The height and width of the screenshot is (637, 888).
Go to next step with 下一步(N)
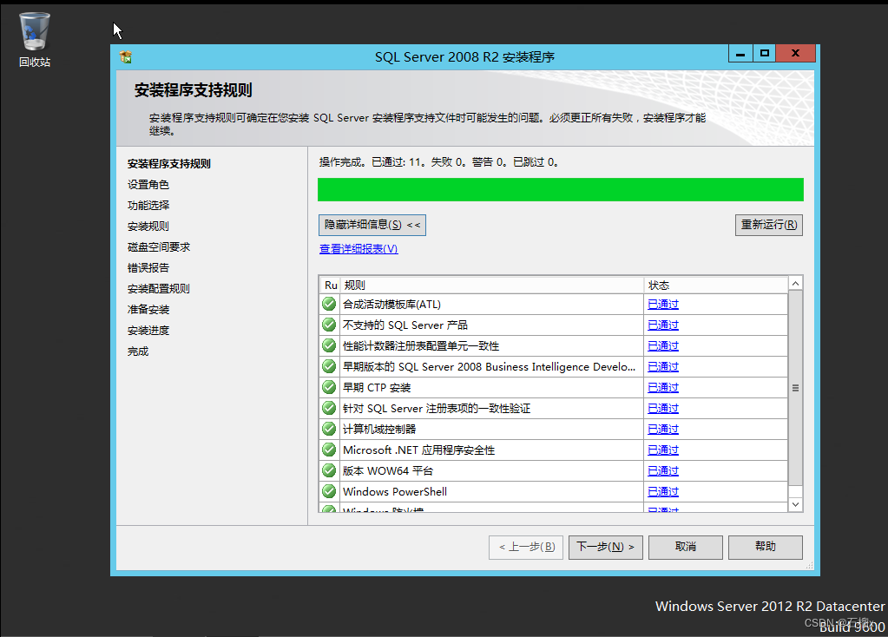605,547
